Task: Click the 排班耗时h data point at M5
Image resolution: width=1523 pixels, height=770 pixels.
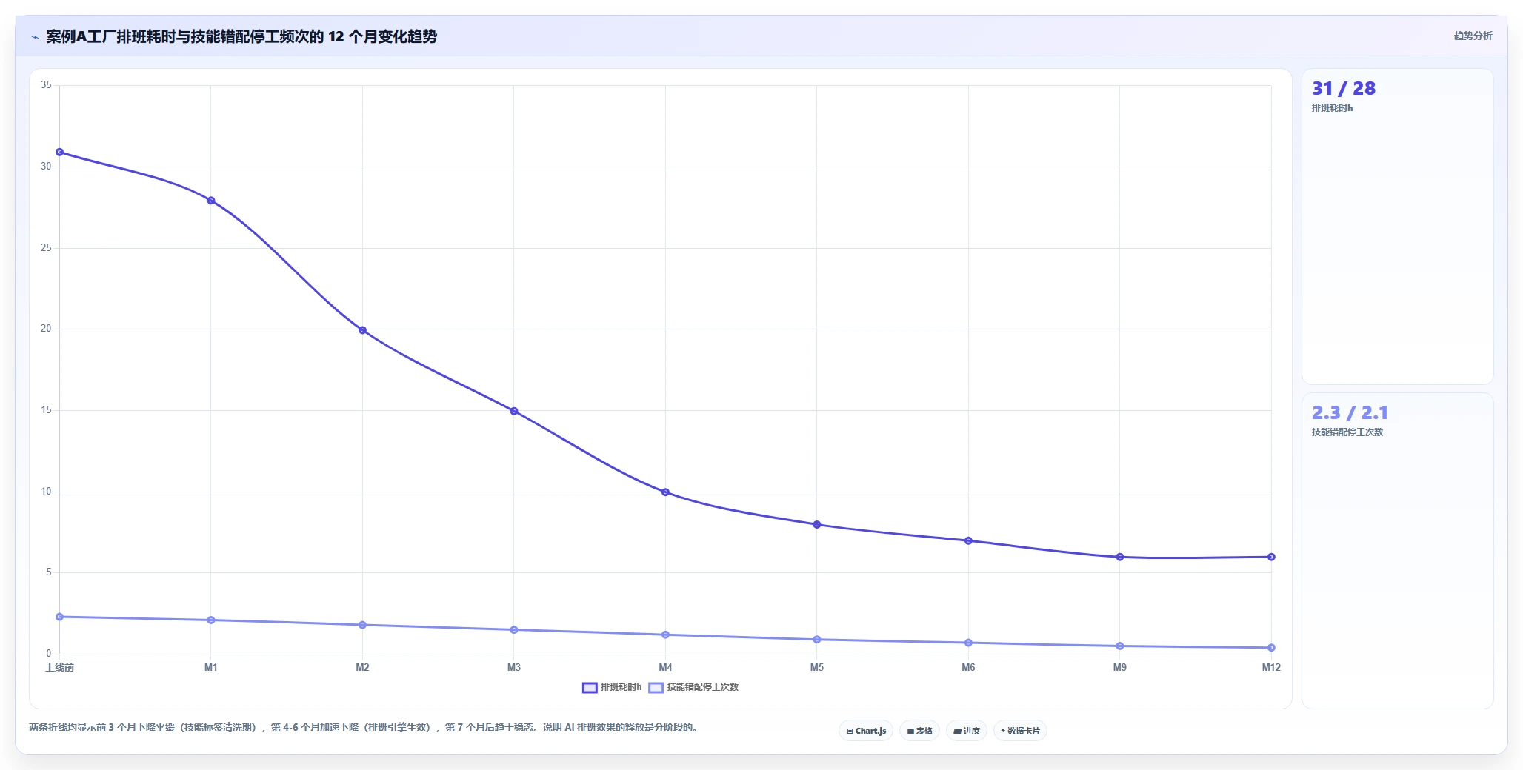Action: [817, 525]
